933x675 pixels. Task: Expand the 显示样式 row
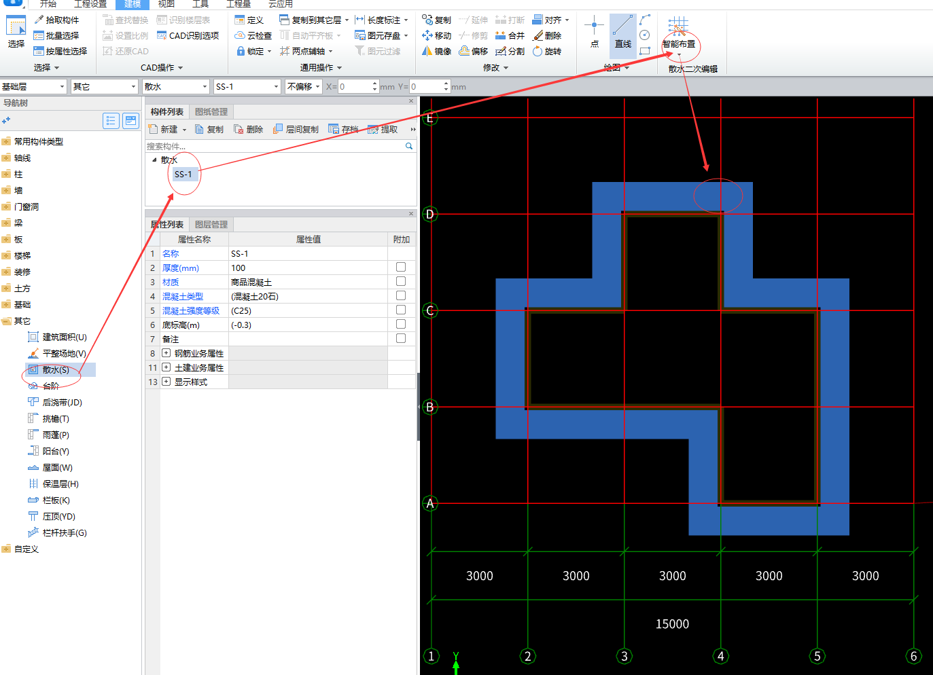tap(166, 382)
